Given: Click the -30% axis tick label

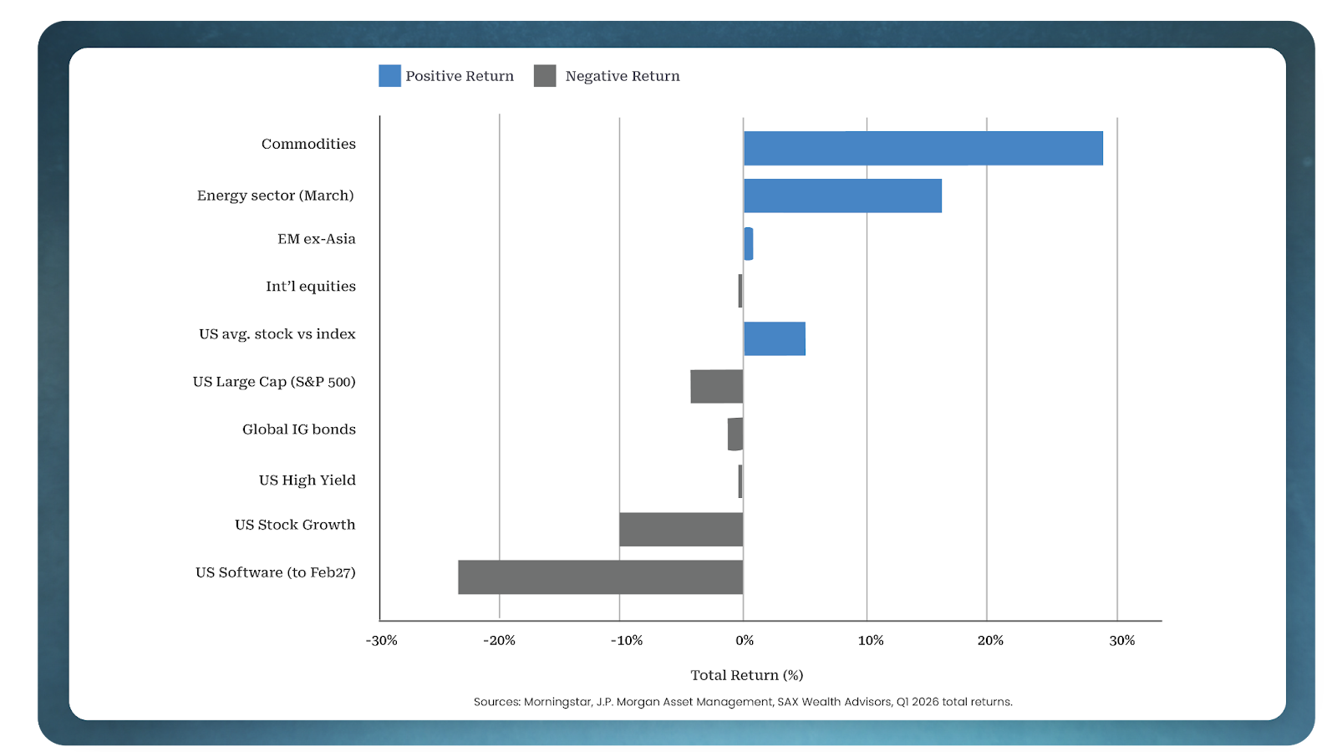Looking at the screenshot, I should (x=381, y=639).
